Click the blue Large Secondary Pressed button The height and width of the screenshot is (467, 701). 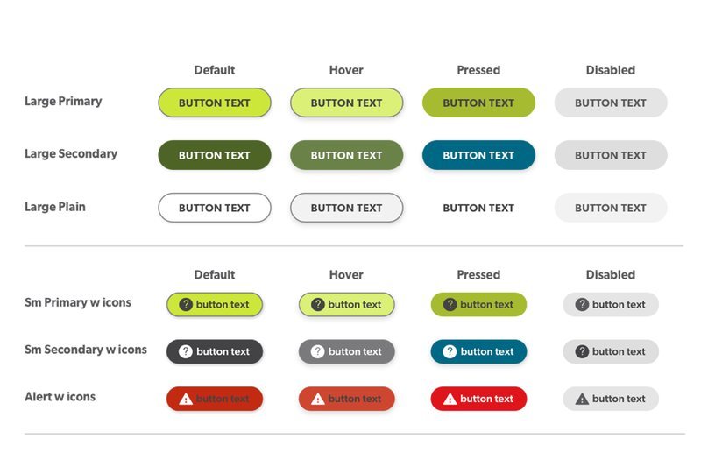coord(478,155)
